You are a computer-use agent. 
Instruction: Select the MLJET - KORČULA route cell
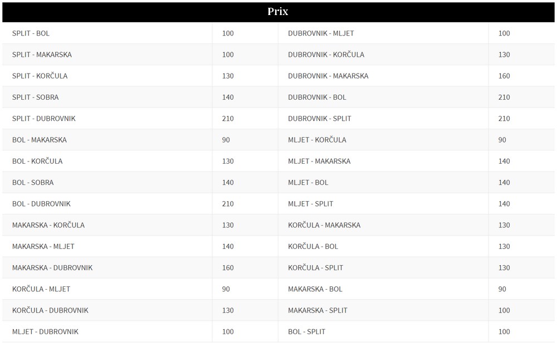pyautogui.click(x=383, y=140)
